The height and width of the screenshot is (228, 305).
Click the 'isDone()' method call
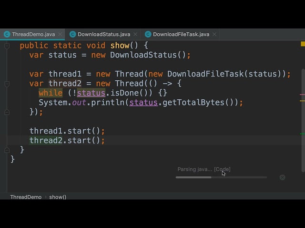(129, 93)
